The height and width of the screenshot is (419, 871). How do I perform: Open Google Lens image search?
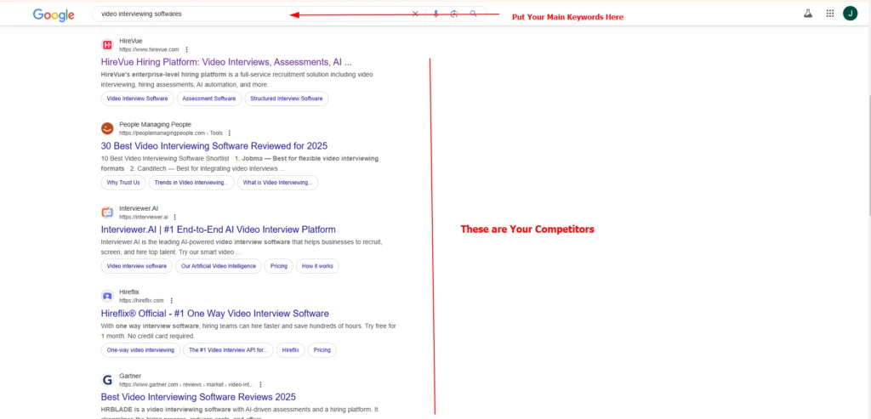coord(455,14)
